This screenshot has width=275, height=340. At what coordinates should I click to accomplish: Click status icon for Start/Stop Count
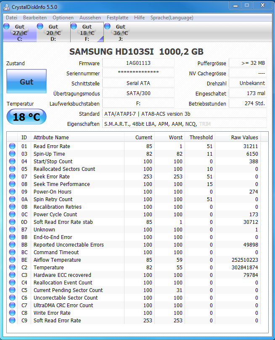coord(12,161)
